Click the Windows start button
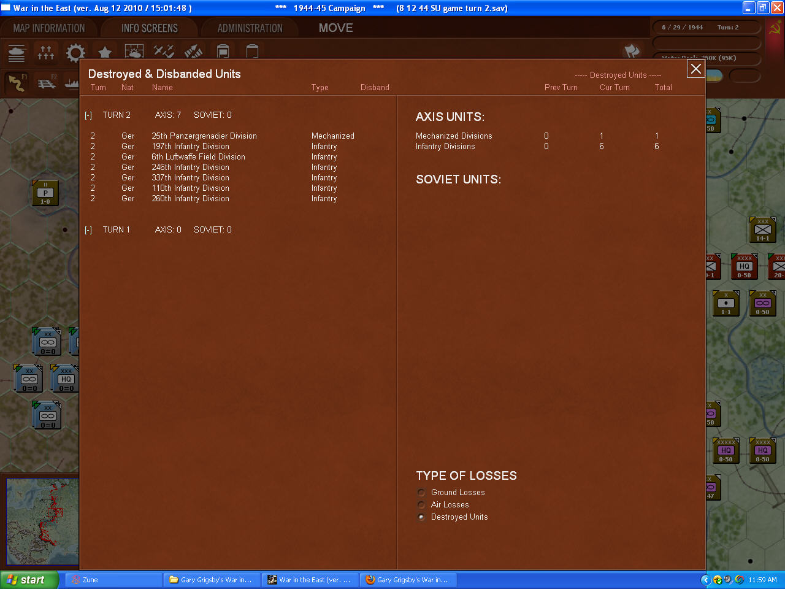The width and height of the screenshot is (785, 589). [x=29, y=580]
